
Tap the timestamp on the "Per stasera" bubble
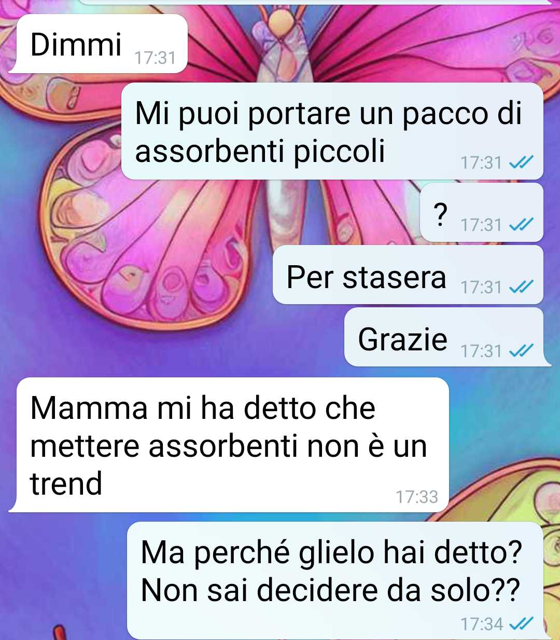pyautogui.click(x=481, y=287)
